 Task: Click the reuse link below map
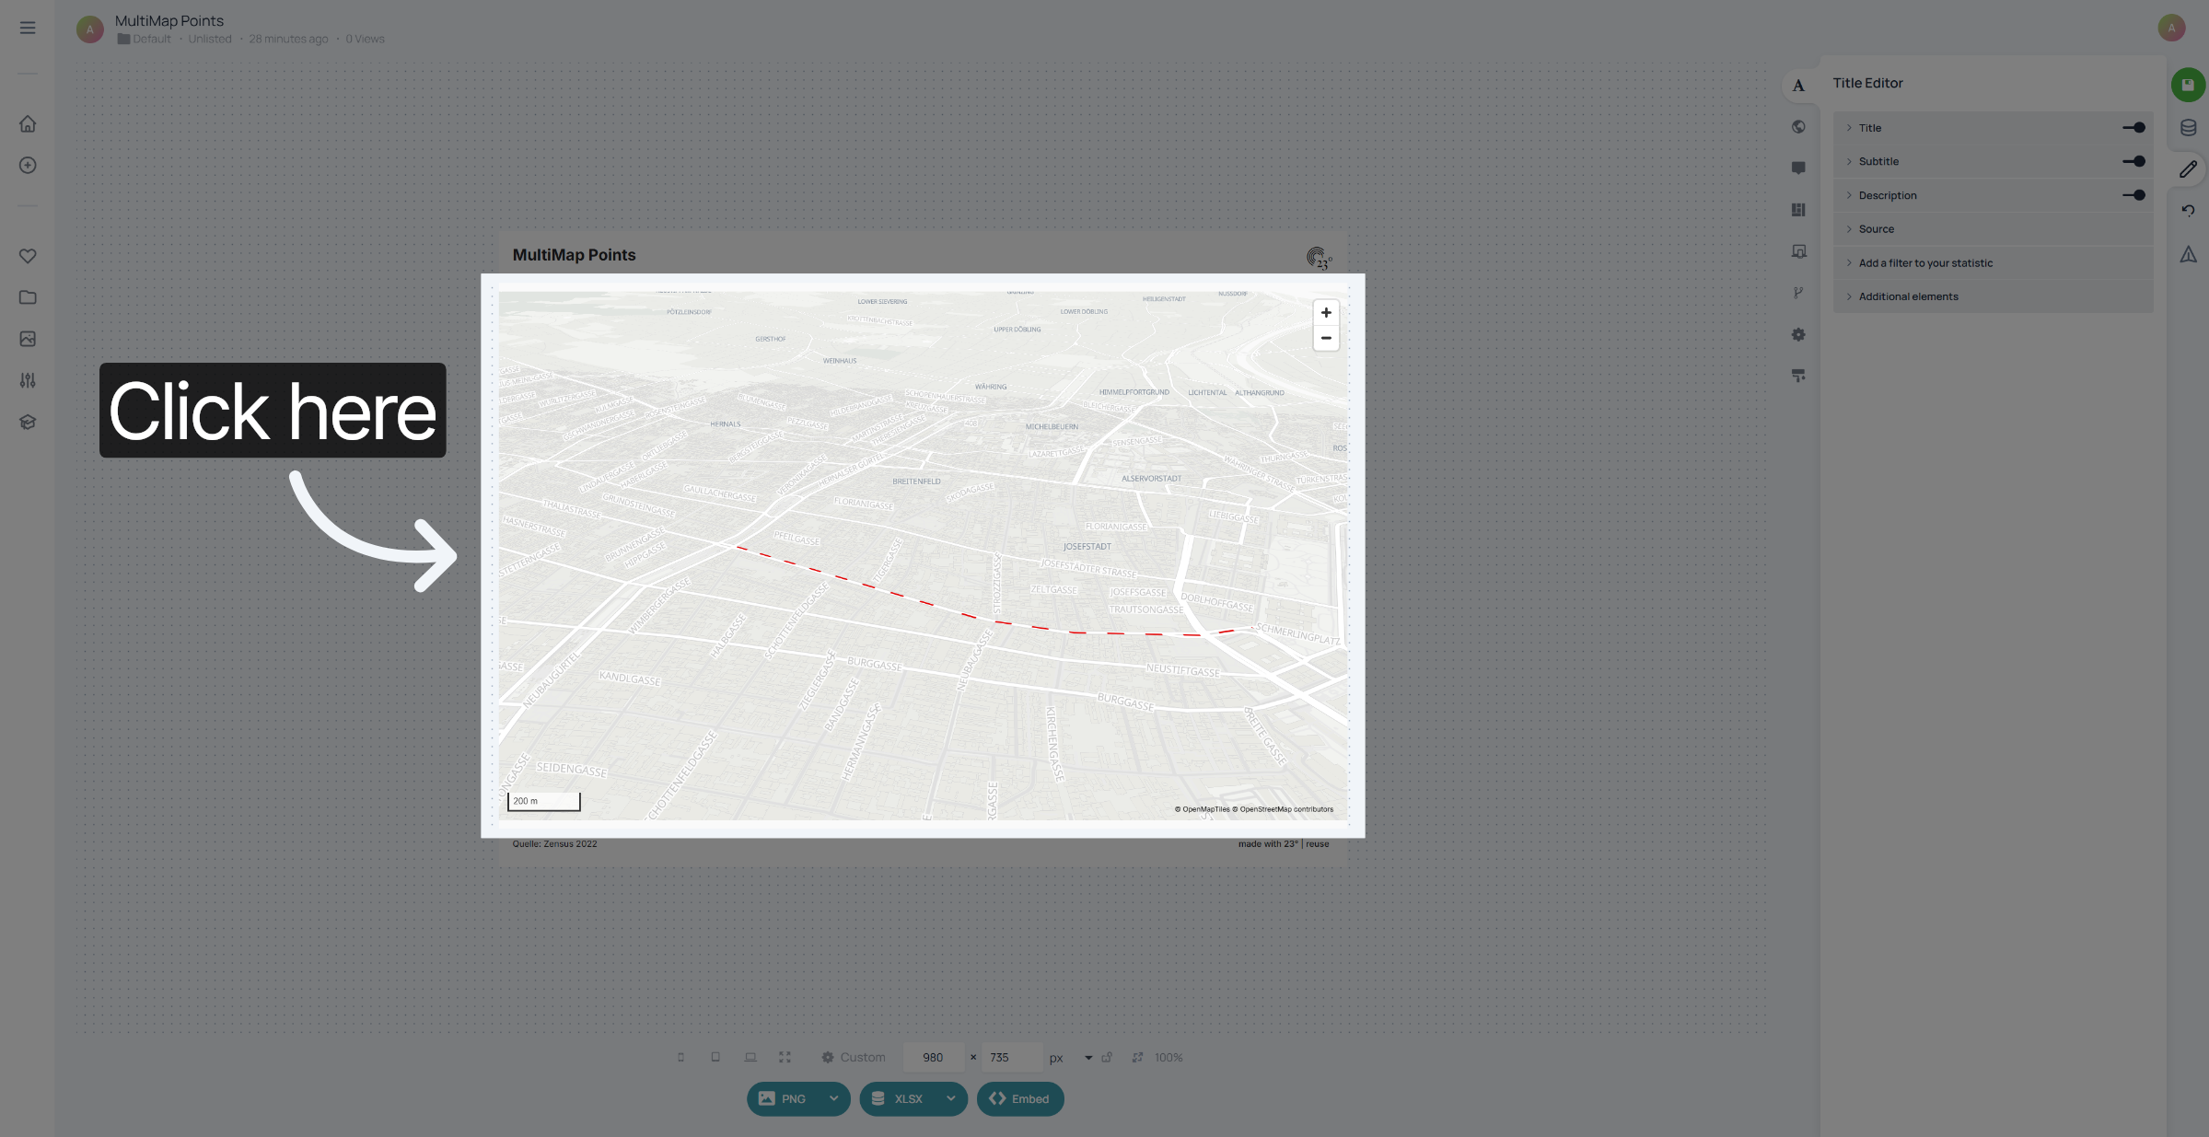click(x=1318, y=844)
